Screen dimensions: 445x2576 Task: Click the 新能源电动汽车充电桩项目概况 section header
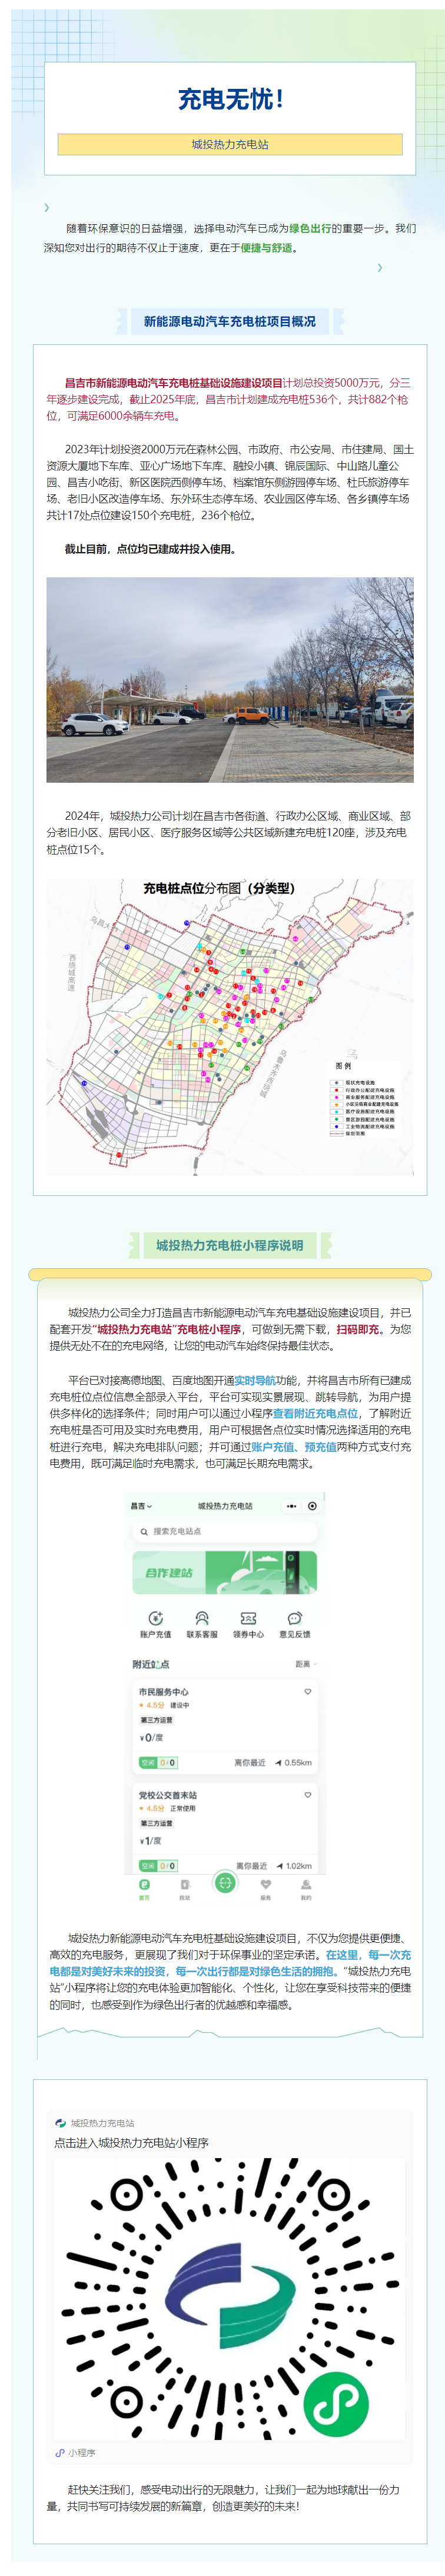[x=230, y=321]
